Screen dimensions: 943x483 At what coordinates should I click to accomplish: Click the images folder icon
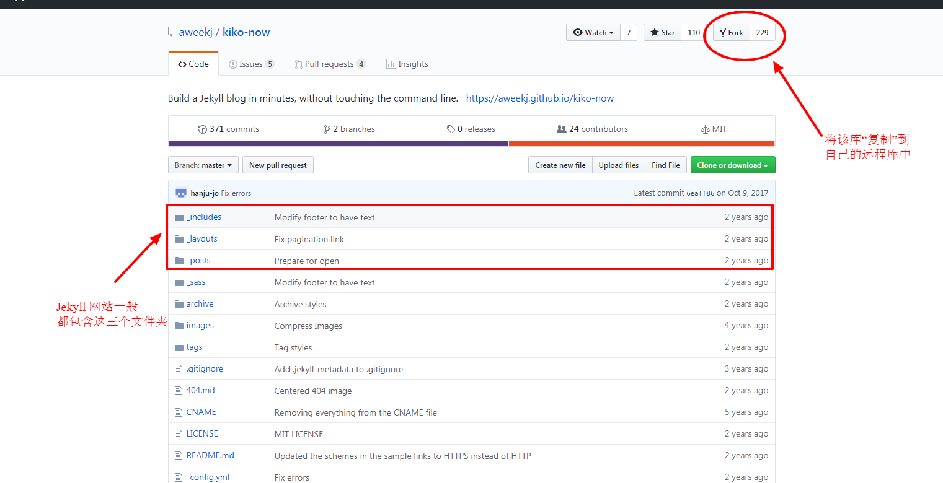coord(179,326)
